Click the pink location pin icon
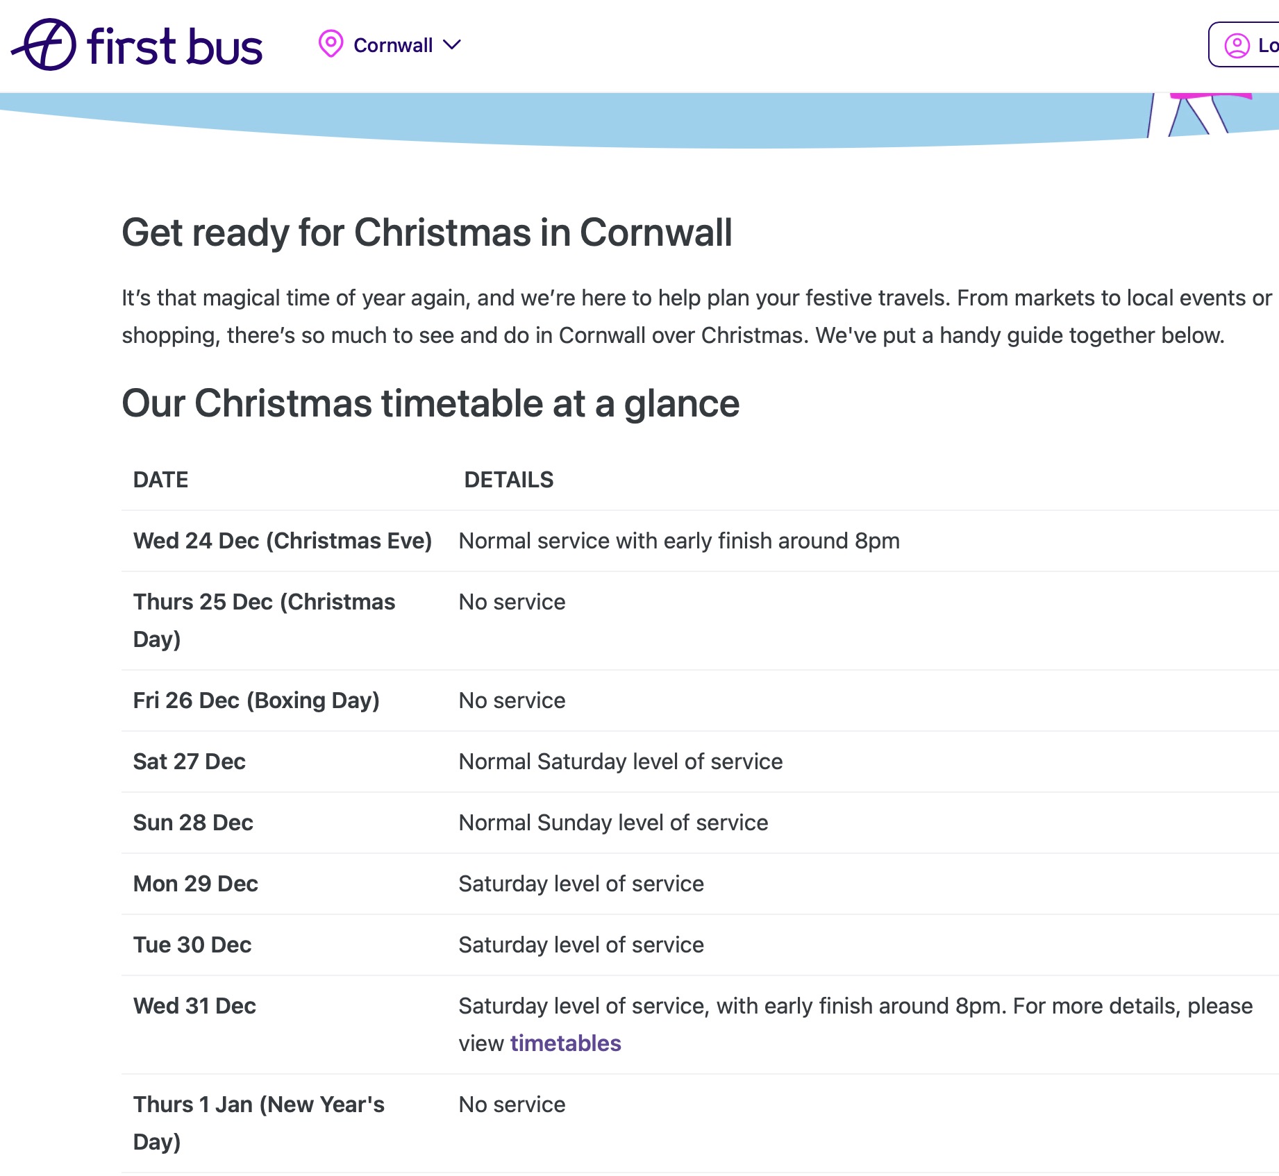This screenshot has height=1176, width=1279. [x=331, y=44]
